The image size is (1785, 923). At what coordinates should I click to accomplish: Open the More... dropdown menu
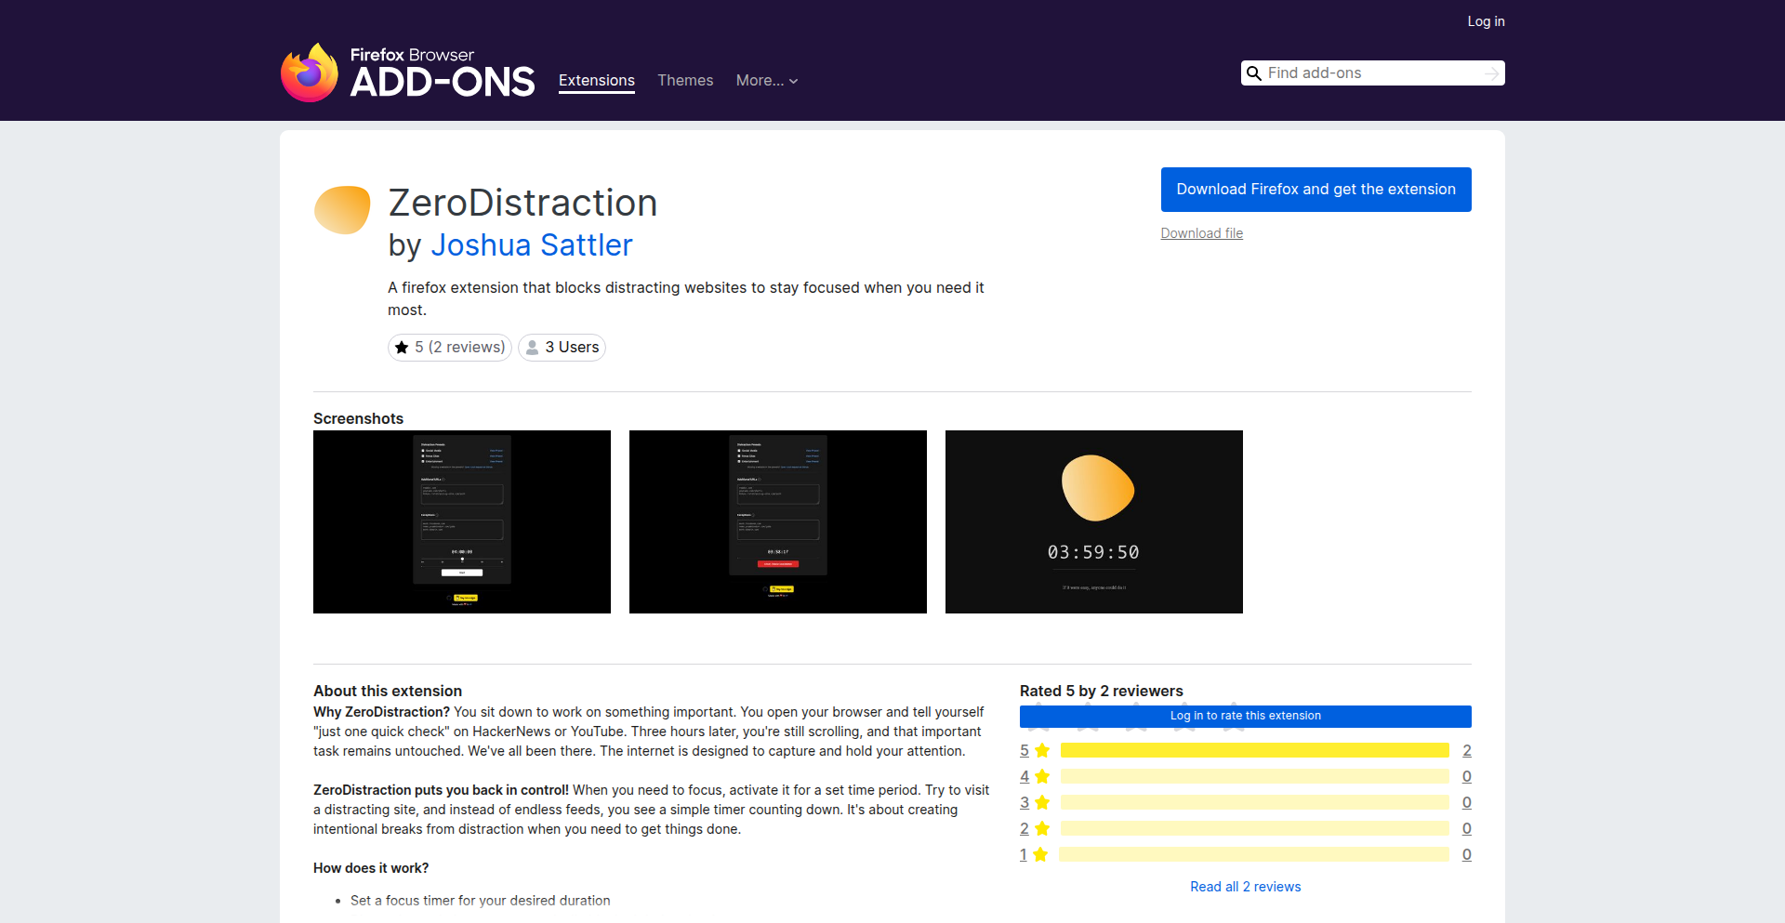click(767, 81)
